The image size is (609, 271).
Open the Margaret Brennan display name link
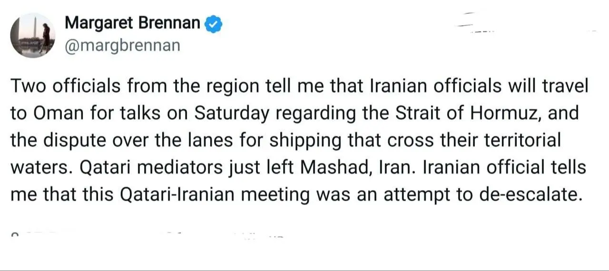click(132, 22)
